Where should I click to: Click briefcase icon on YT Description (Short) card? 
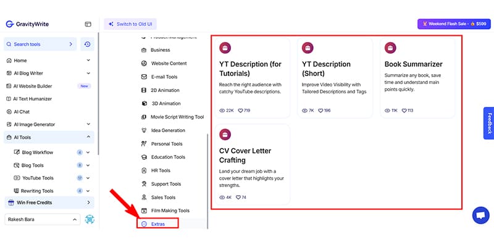308,48
